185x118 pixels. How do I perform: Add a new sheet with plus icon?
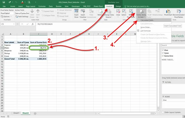(x=35, y=113)
